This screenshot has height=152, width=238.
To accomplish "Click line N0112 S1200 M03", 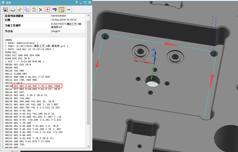I will (16, 74).
